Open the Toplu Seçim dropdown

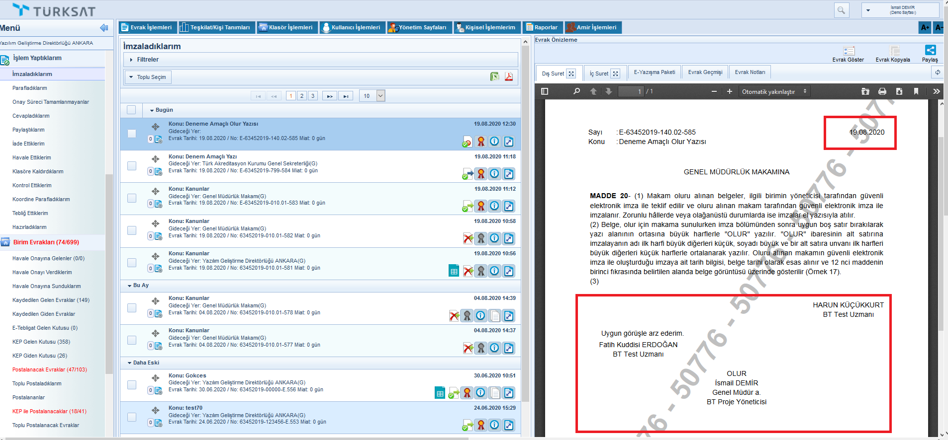(x=148, y=77)
